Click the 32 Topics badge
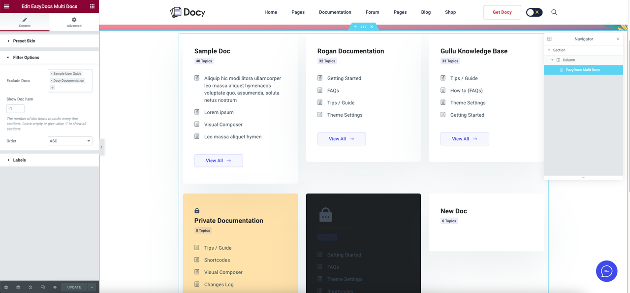The image size is (630, 293). pyautogui.click(x=327, y=61)
